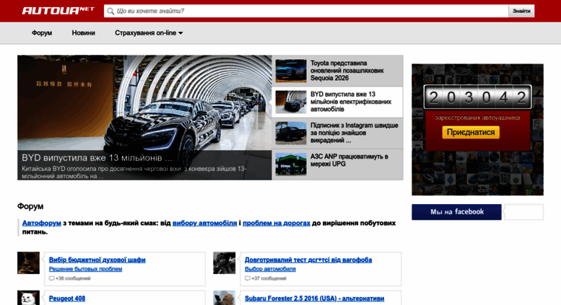Open 'АЗС ANP працюватимуть в мережі UPG'

coord(349,160)
